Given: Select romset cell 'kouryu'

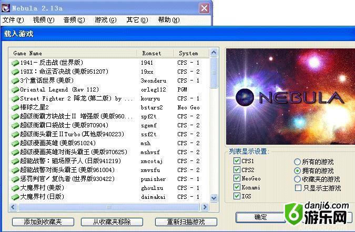Looking at the screenshot, I should click(x=150, y=99).
